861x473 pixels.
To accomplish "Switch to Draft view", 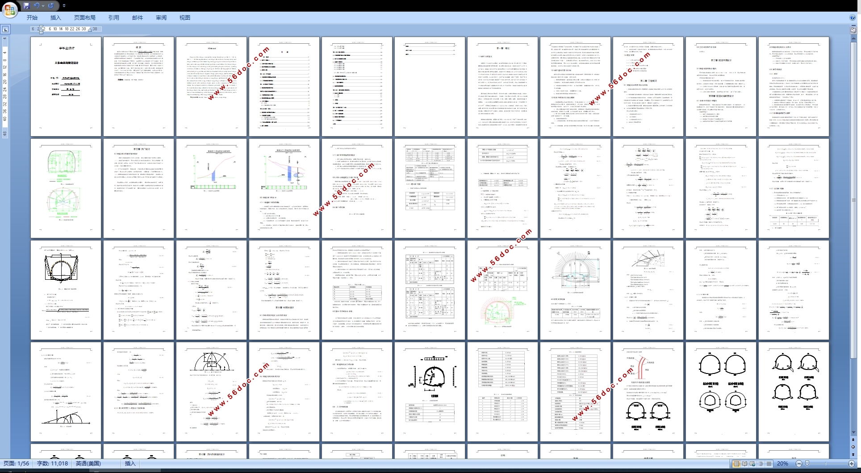I will tap(769, 464).
